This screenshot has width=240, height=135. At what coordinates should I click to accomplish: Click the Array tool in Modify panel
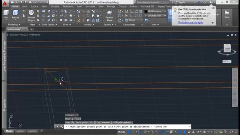click(97, 20)
